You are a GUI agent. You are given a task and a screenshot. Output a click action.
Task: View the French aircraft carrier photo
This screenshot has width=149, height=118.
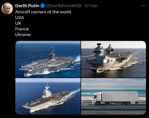pos(48,96)
